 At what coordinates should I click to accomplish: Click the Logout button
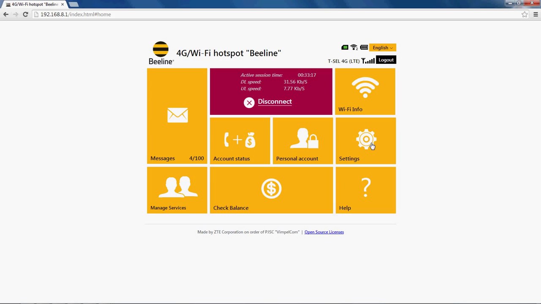[x=386, y=60]
